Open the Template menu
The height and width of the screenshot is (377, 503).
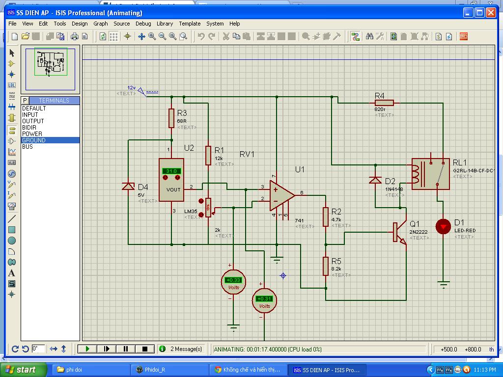190,24
